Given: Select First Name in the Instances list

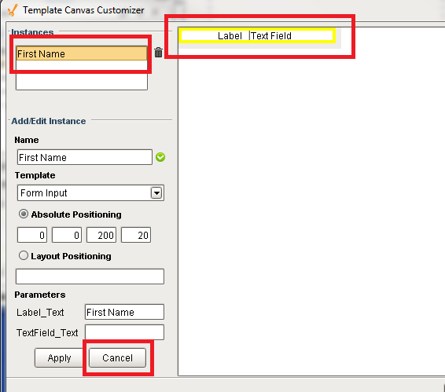Looking at the screenshot, I should 82,53.
